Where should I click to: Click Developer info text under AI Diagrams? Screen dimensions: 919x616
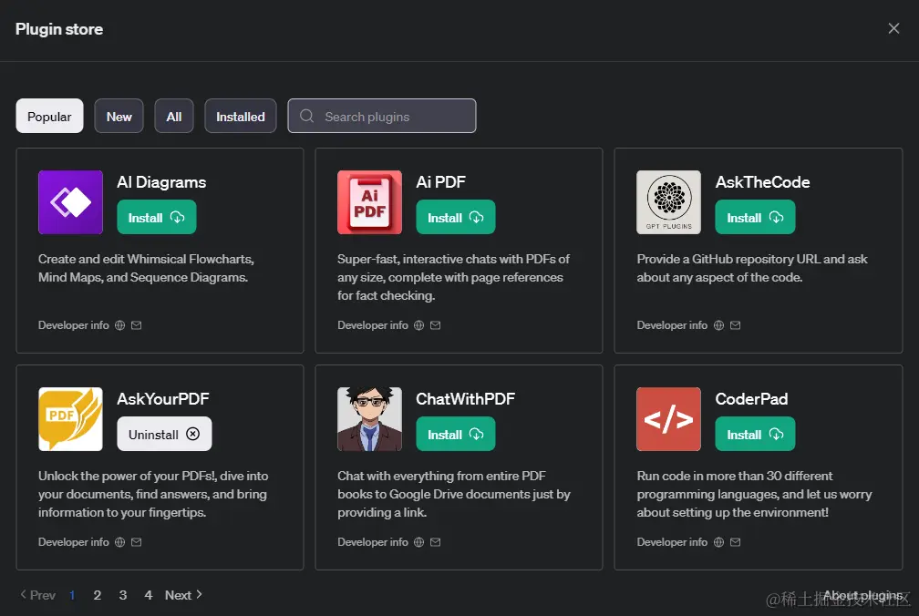pos(73,325)
